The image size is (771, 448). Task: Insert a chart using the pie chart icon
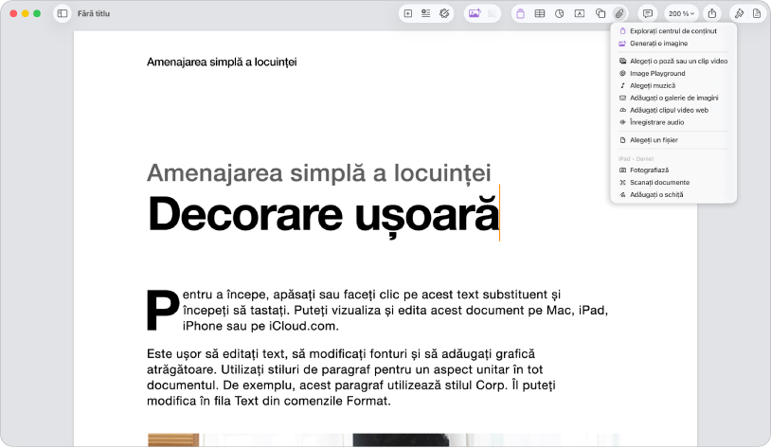[x=560, y=14]
